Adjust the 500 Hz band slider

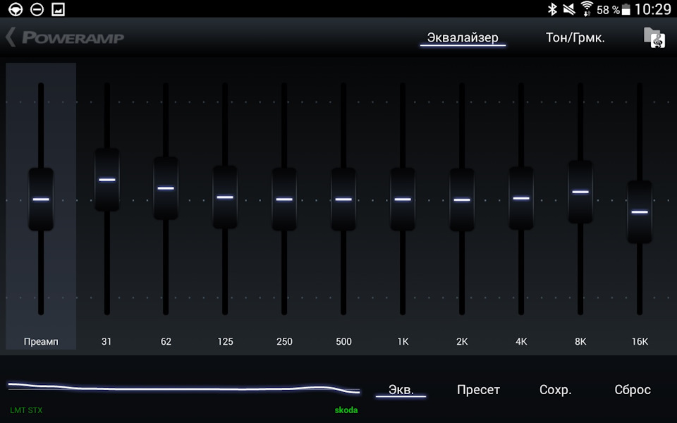343,200
